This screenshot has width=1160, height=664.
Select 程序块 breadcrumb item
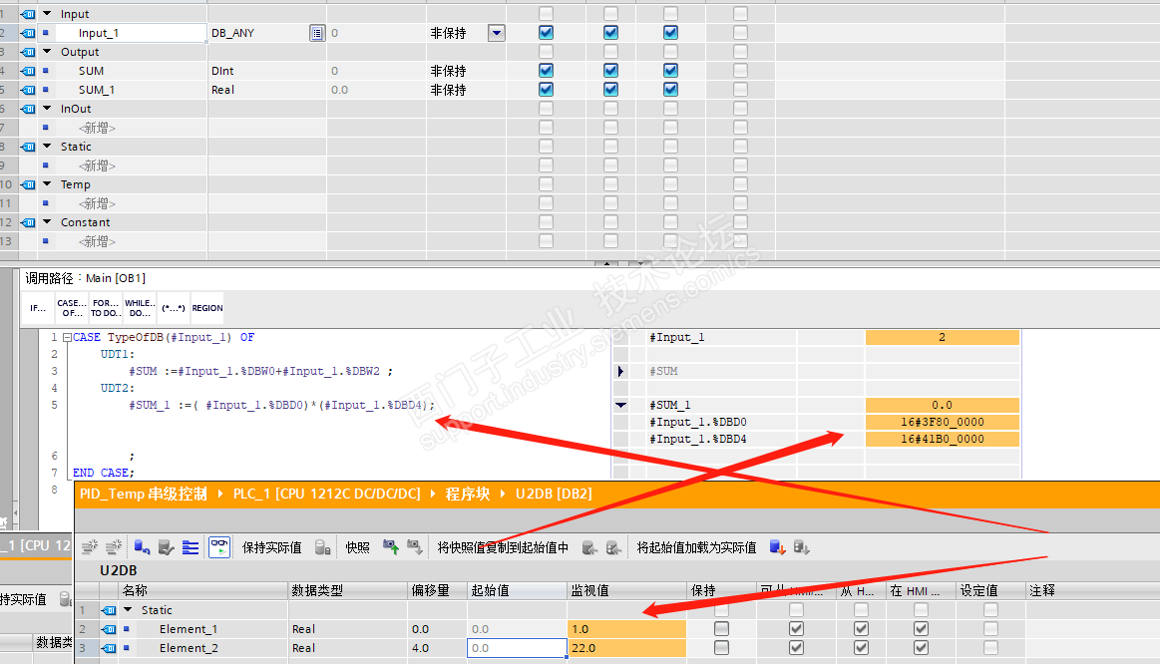pos(468,494)
